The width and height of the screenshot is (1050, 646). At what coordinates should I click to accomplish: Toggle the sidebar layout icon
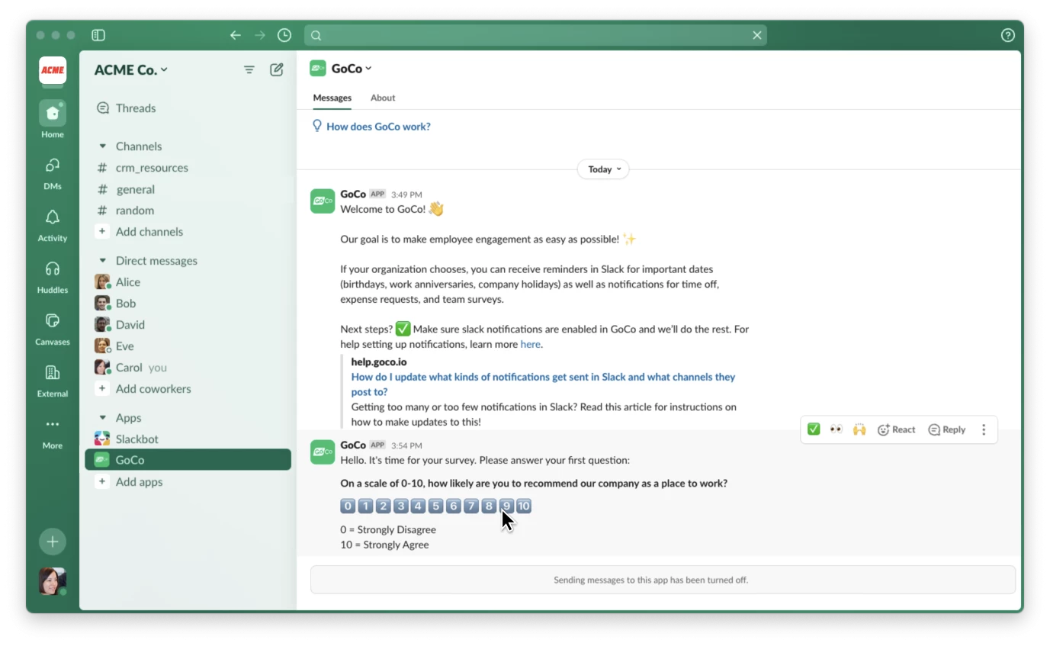98,35
